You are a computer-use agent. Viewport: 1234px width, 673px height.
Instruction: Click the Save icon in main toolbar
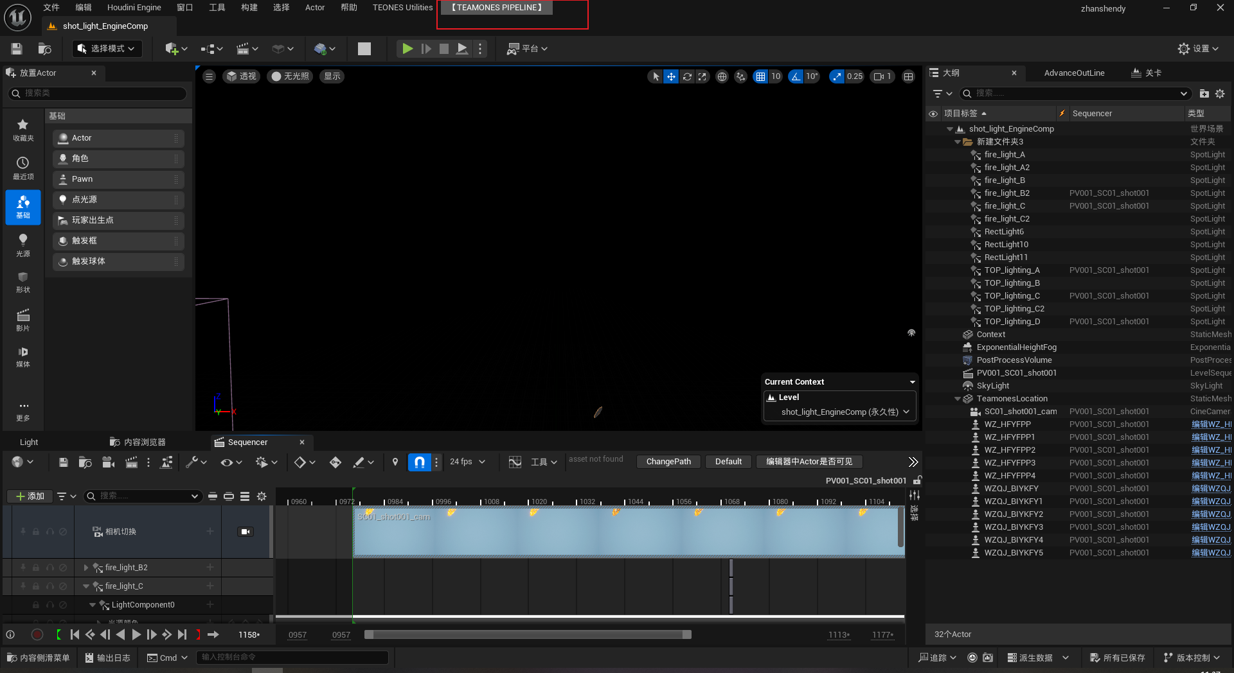[17, 49]
